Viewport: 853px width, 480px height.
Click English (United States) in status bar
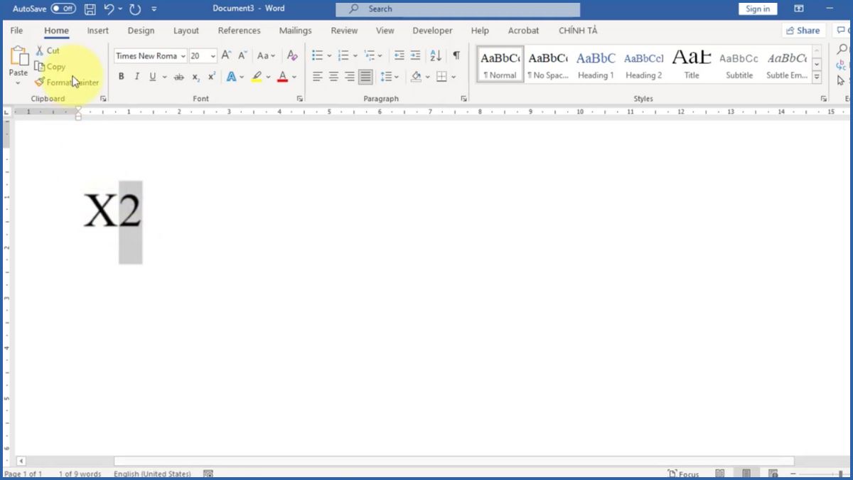pos(152,474)
